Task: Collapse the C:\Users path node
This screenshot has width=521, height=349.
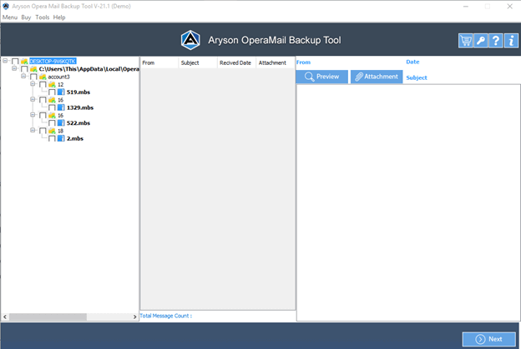Action: click(14, 68)
